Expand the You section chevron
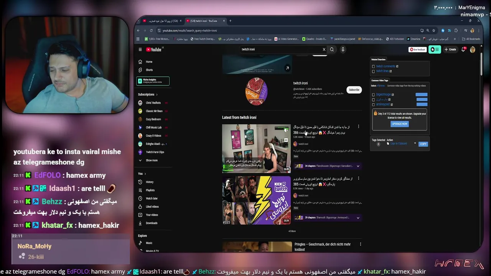491x276 pixels. click(x=145, y=174)
